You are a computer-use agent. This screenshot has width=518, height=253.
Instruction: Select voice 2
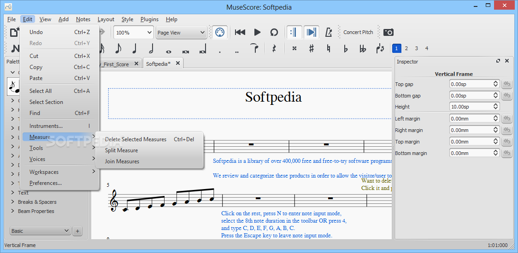tap(406, 48)
